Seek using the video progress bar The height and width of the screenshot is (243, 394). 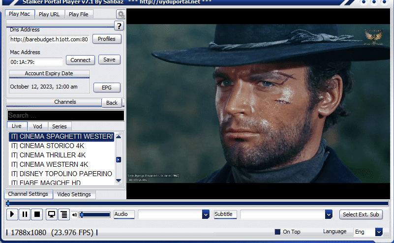pos(197,203)
